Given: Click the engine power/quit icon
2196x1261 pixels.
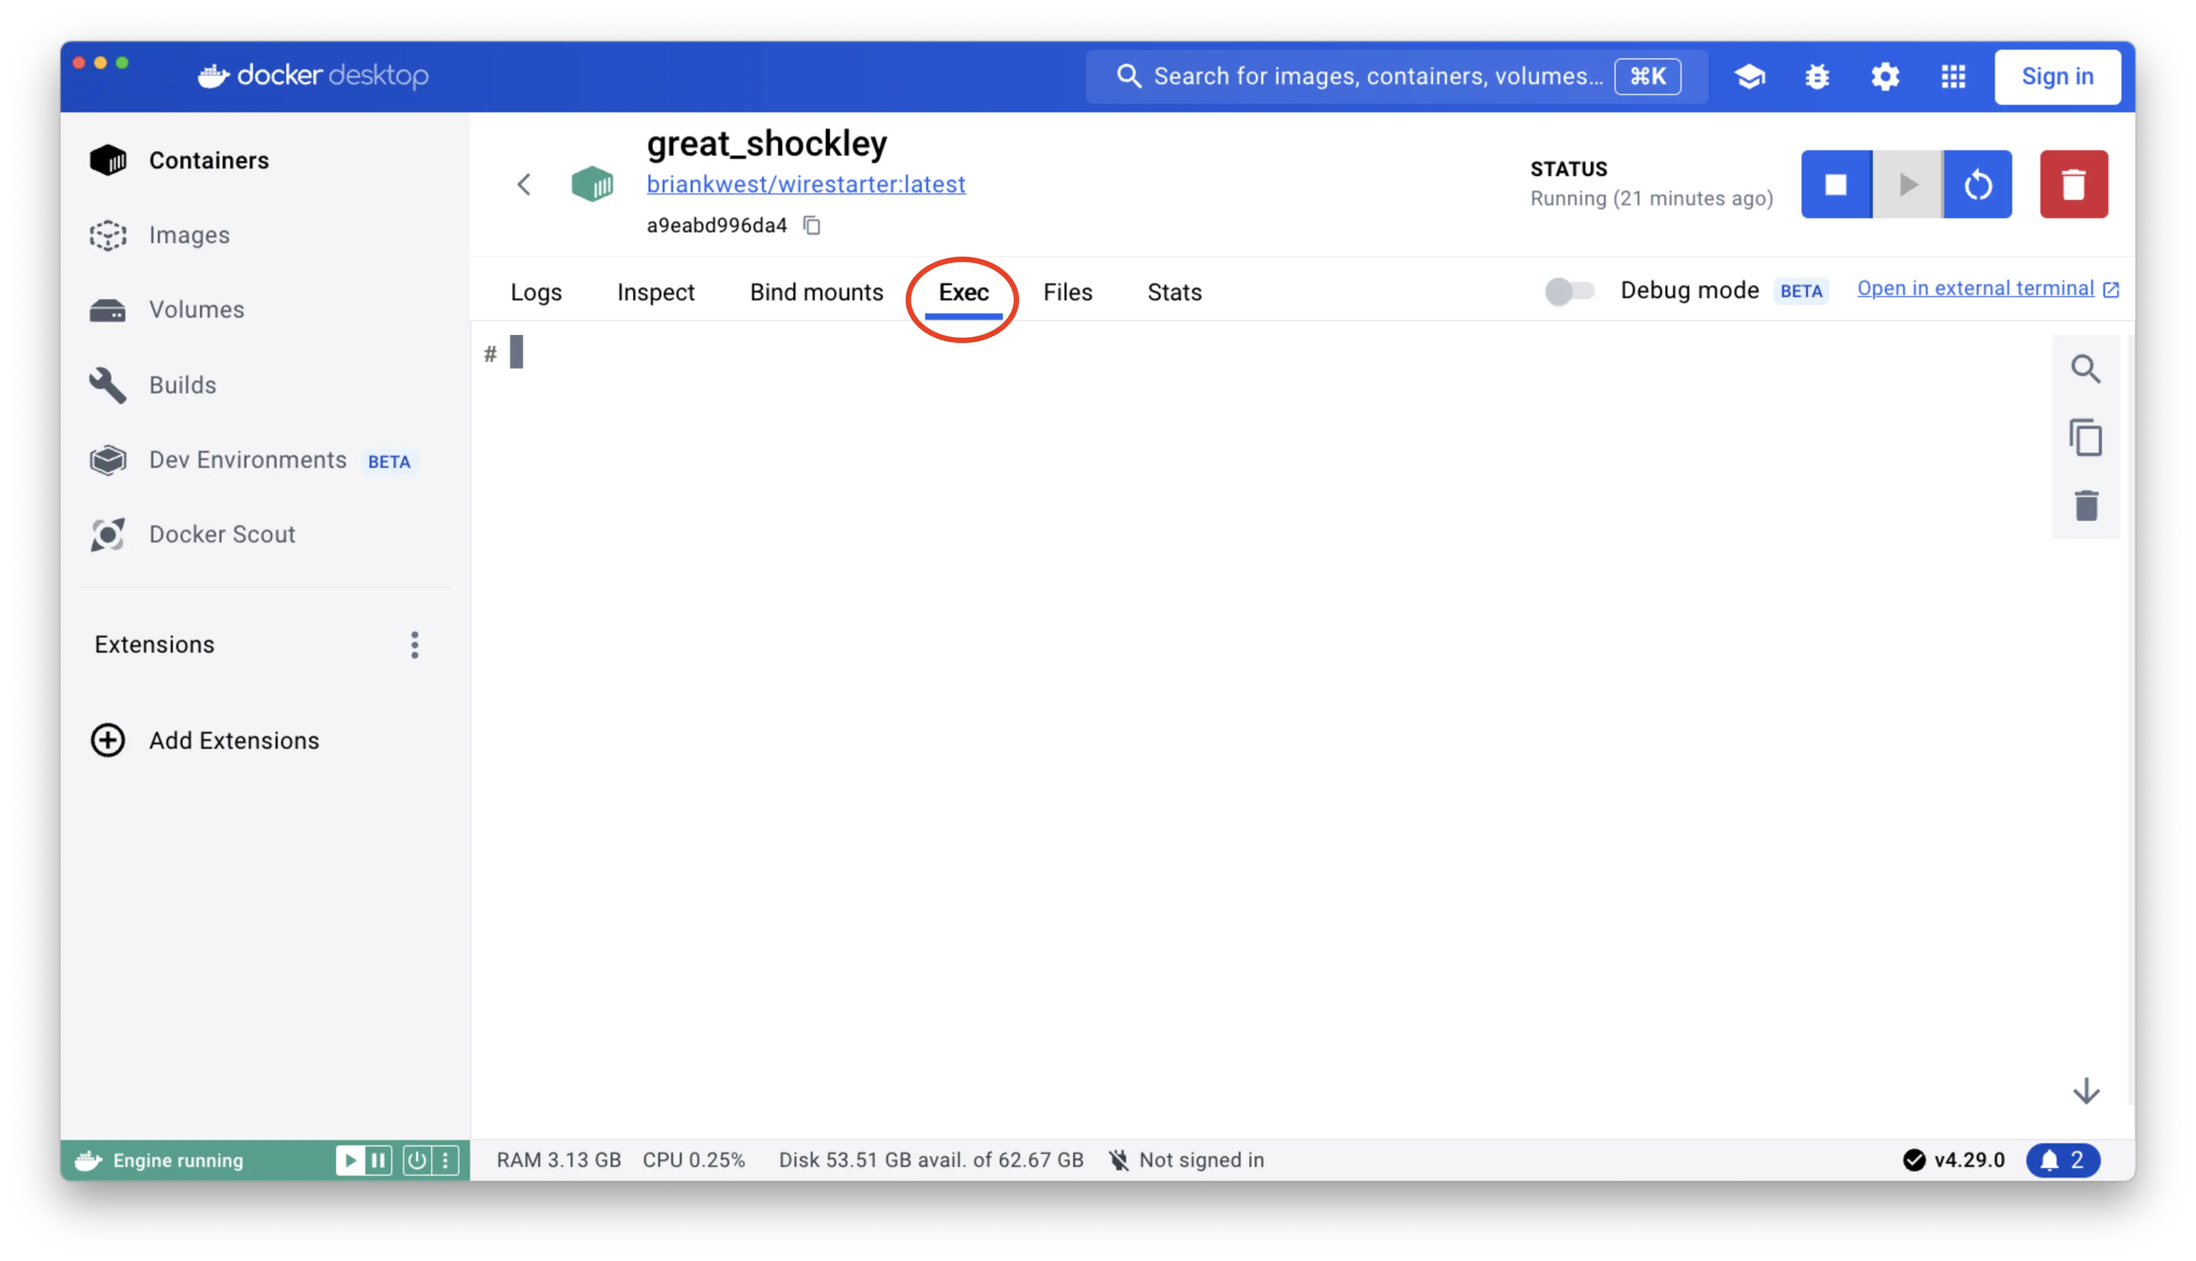Looking at the screenshot, I should (x=417, y=1159).
